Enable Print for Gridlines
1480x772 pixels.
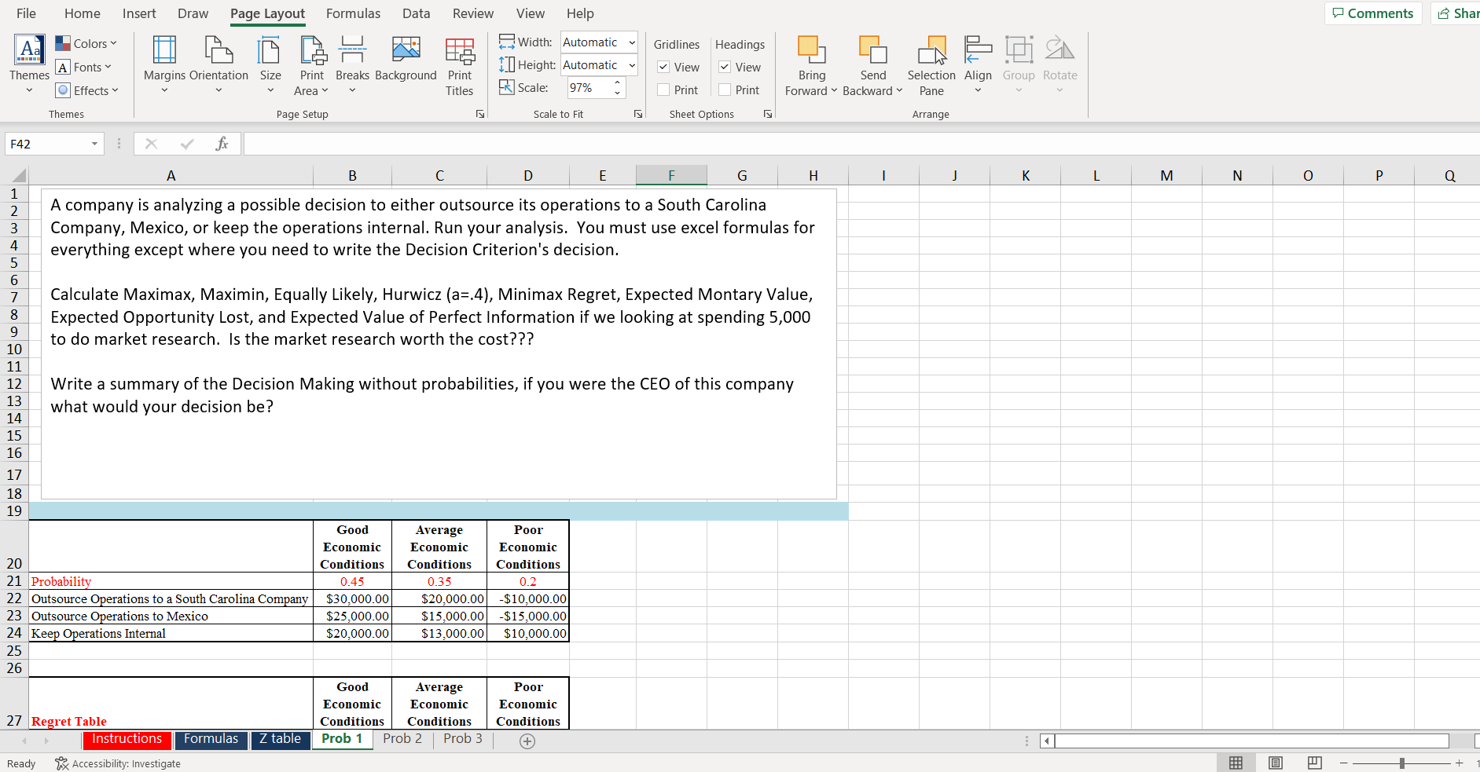click(663, 90)
